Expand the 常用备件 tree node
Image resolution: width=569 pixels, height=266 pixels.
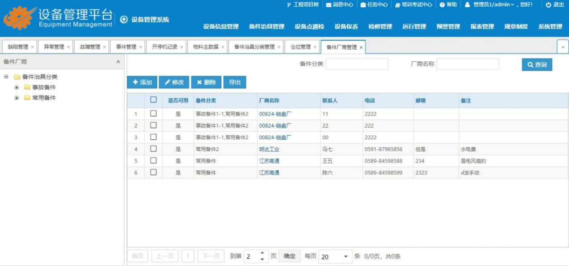17,98
